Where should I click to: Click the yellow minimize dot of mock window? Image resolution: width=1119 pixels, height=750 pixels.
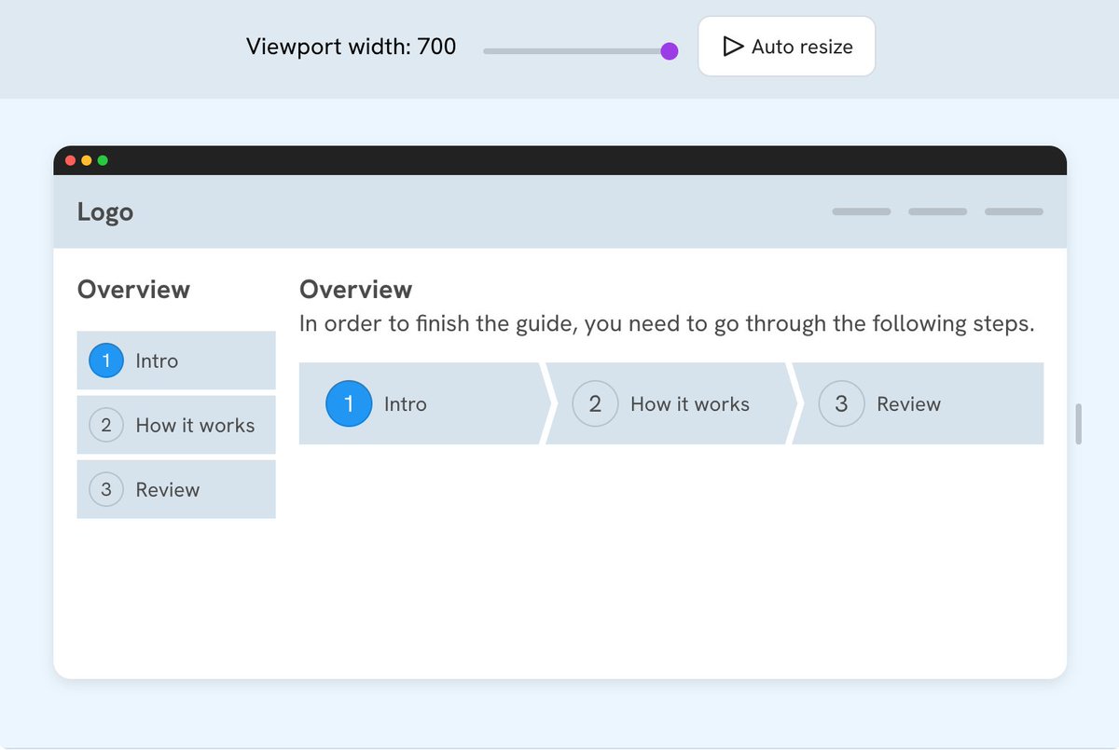87,160
